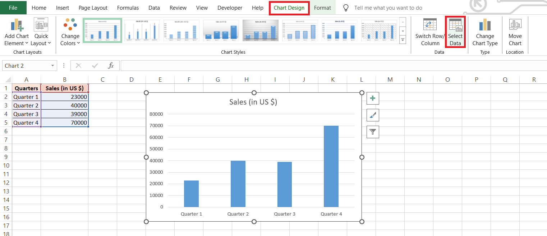Select the Quarter 3 bar in chart
The height and width of the screenshot is (236, 547).
click(x=285, y=184)
